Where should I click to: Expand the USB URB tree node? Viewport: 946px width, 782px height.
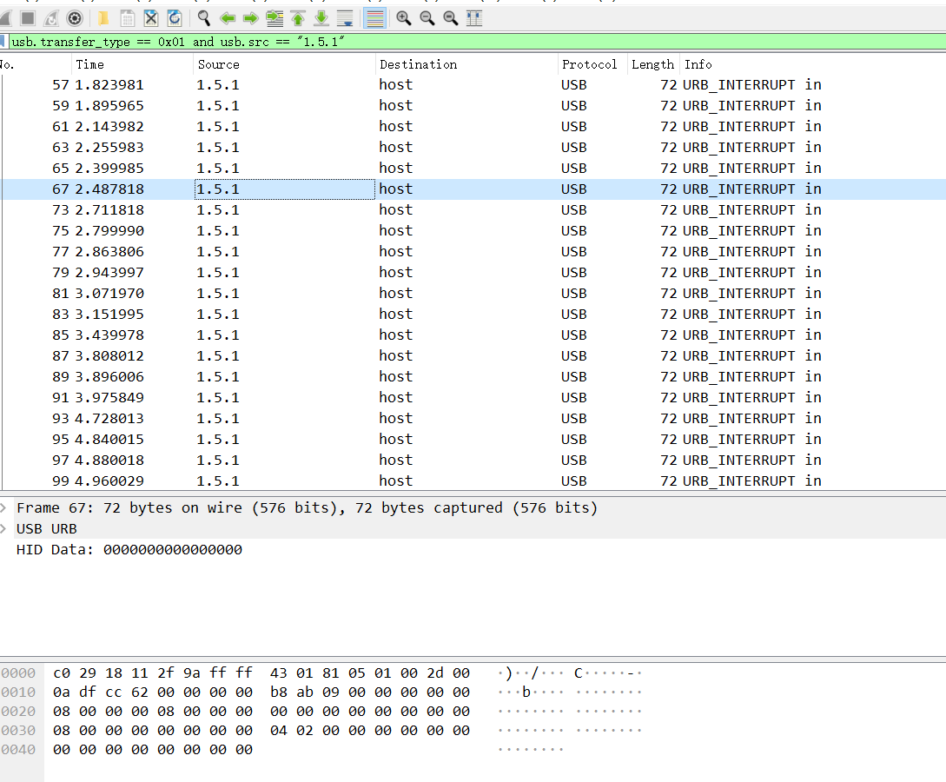[x=5, y=528]
